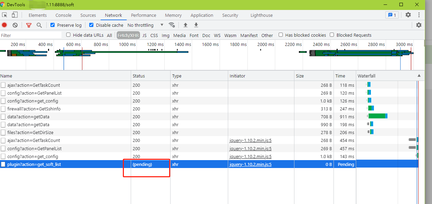Image resolution: width=432 pixels, height=204 pixels.
Task: Filter requests by Font type
Action: [x=194, y=35]
